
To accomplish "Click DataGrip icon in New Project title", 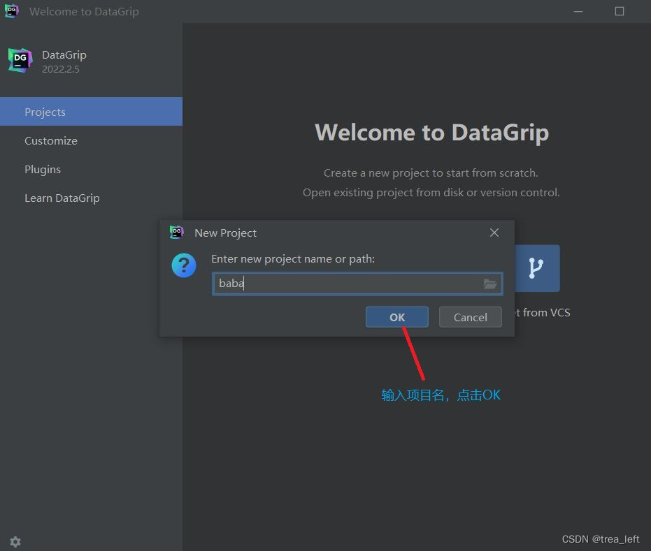I will tap(177, 232).
